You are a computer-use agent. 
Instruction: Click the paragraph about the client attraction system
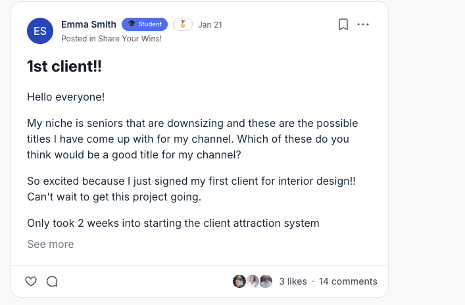click(173, 223)
